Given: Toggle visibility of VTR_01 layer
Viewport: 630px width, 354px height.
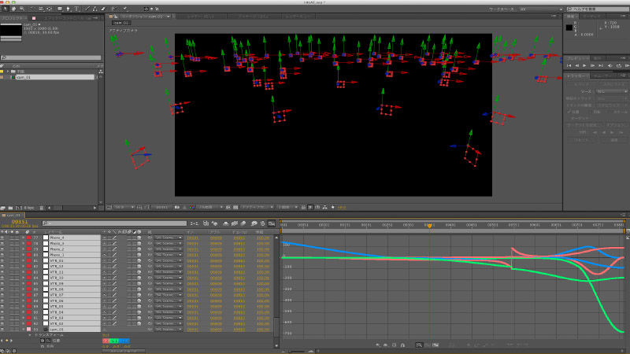Looking at the screenshot, I should pos(3,260).
